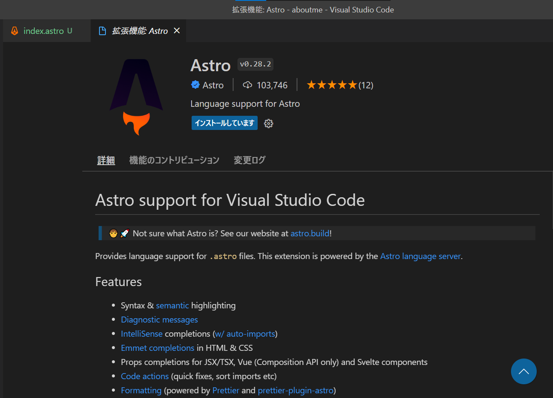The width and height of the screenshot is (553, 398).
Task: Switch to the 詳細 section
Action: point(106,160)
